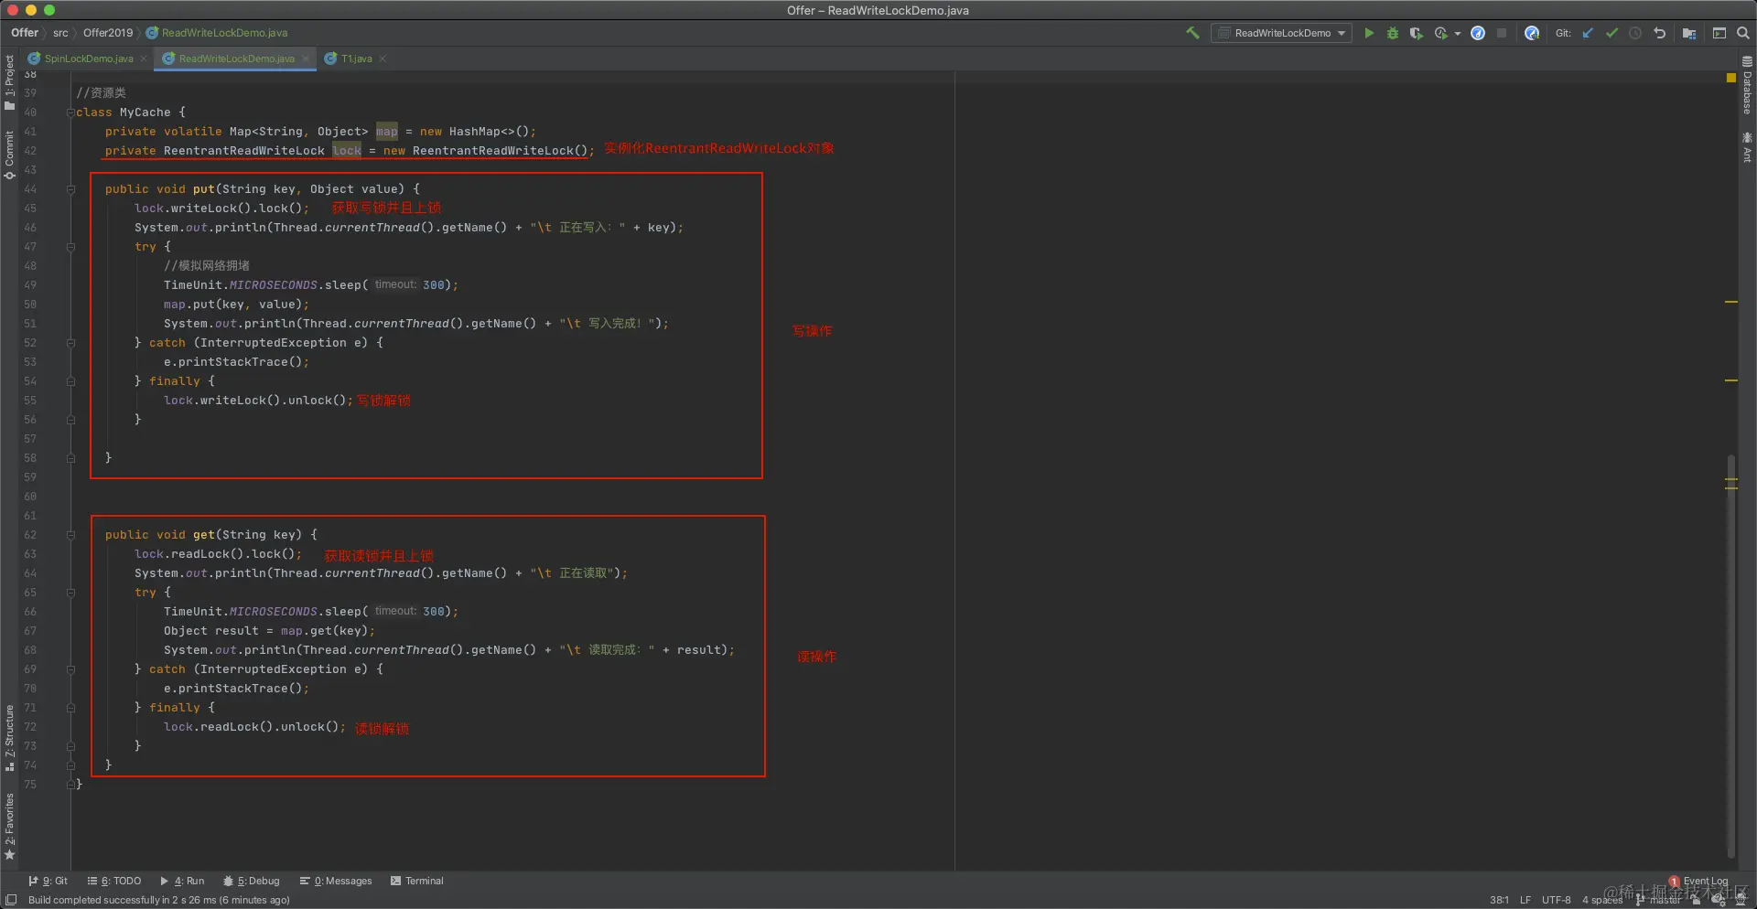Collapse the finally block fold at line 54

(70, 381)
